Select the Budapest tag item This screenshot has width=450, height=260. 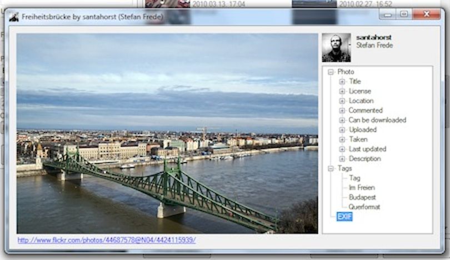[362, 197]
